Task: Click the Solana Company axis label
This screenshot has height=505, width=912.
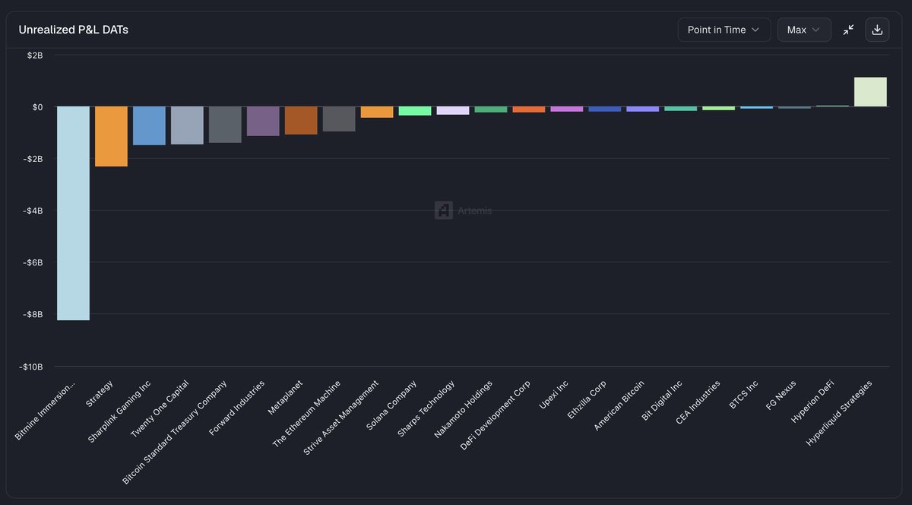Action: (391, 405)
